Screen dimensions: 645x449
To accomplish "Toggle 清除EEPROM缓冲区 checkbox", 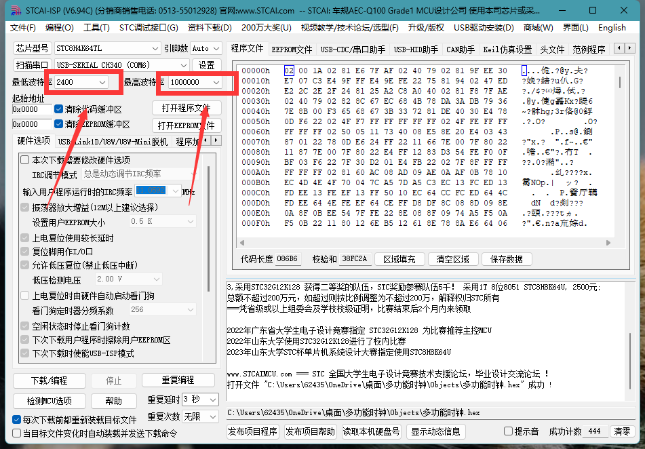I will (58, 124).
